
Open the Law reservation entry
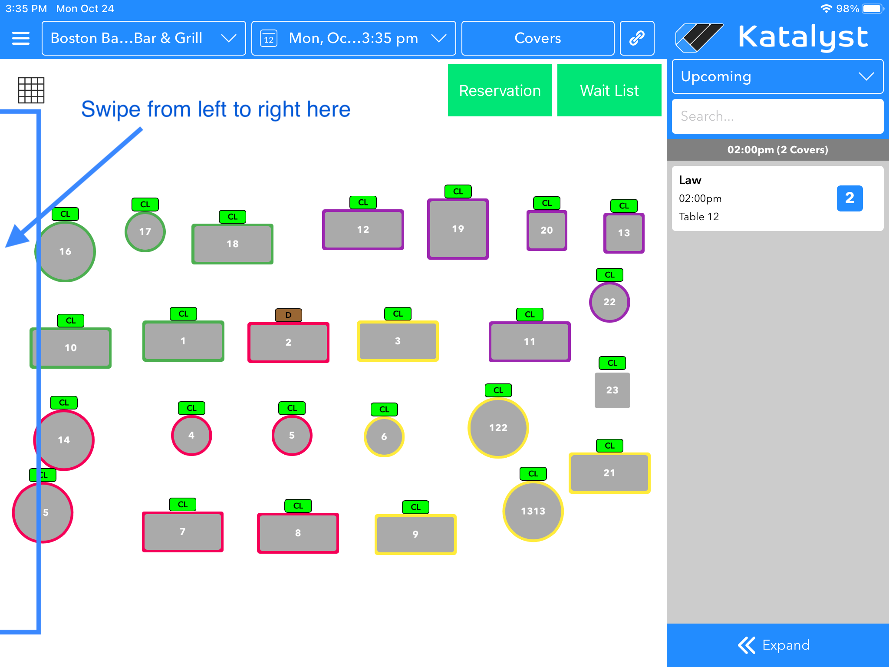click(x=747, y=198)
